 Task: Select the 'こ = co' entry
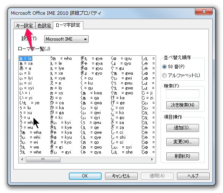click(117, 108)
